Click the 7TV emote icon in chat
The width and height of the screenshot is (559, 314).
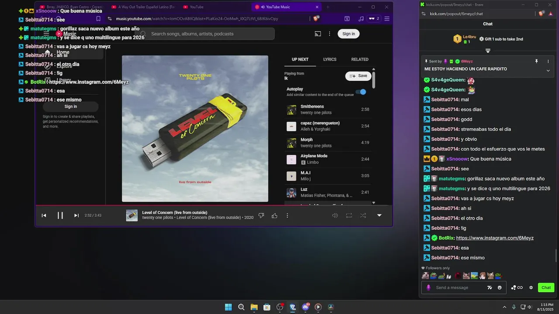point(490,287)
